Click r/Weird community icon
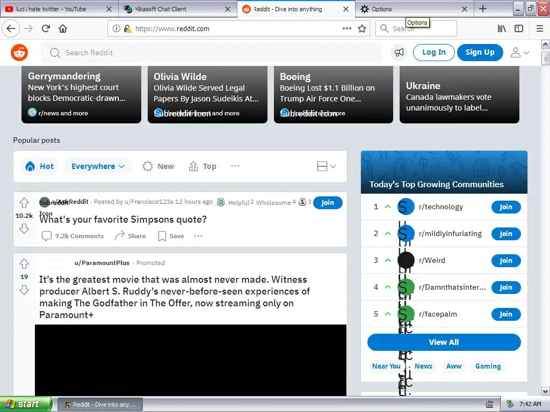This screenshot has width=550, height=412. (406, 260)
